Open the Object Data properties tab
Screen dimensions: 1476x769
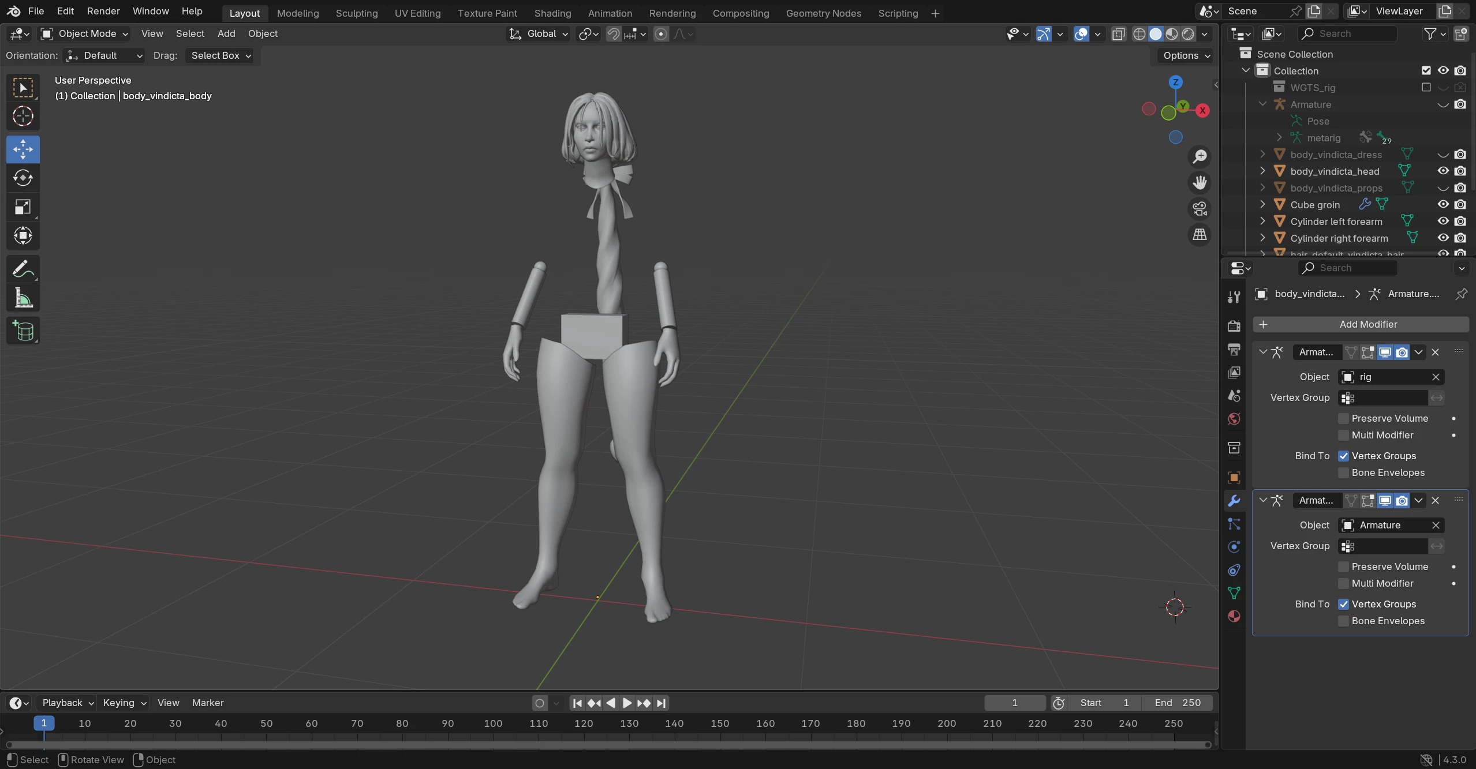click(1234, 593)
